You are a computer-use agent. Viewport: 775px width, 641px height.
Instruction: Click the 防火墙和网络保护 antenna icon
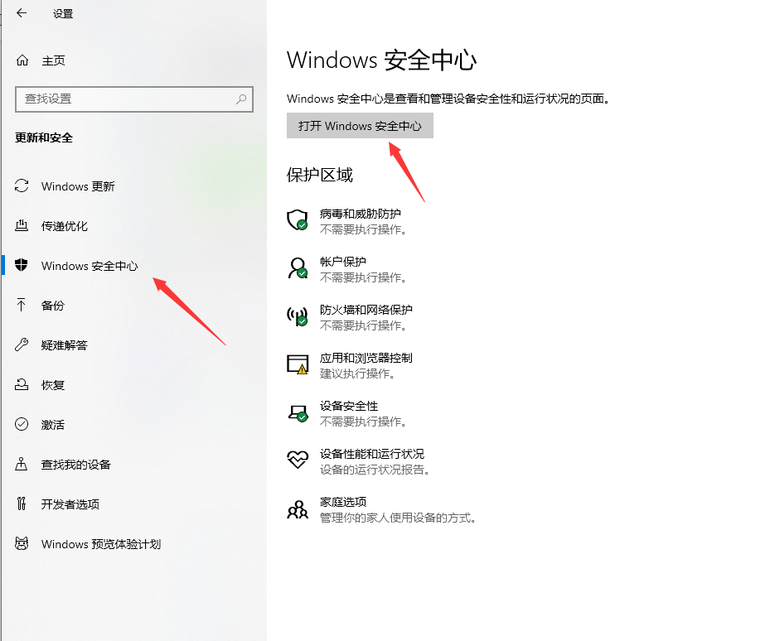coord(298,316)
